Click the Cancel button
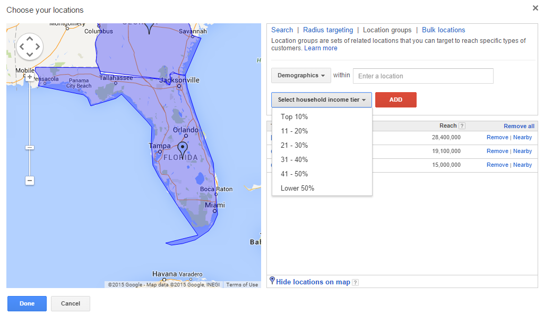 pyautogui.click(x=71, y=303)
